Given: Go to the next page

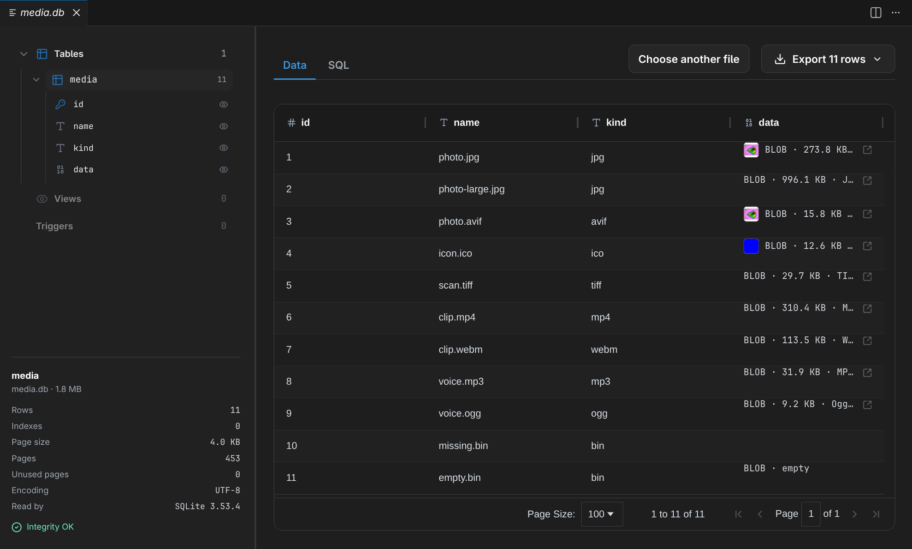Looking at the screenshot, I should pos(854,514).
